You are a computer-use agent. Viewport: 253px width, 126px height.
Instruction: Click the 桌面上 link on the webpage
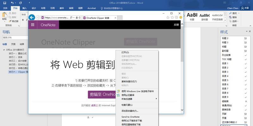(x=95, y=106)
